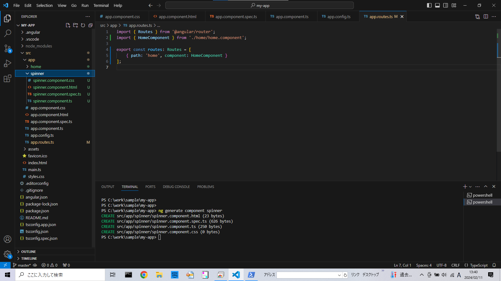The width and height of the screenshot is (501, 281).
Task: Maximize the terminal panel size
Action: [x=486, y=186]
